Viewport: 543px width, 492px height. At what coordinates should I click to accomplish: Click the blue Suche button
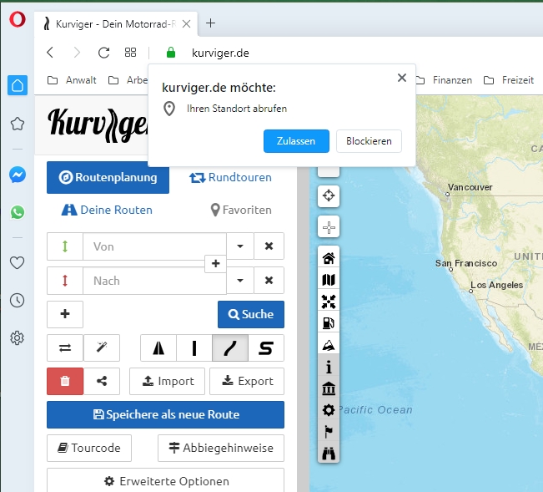coord(250,314)
